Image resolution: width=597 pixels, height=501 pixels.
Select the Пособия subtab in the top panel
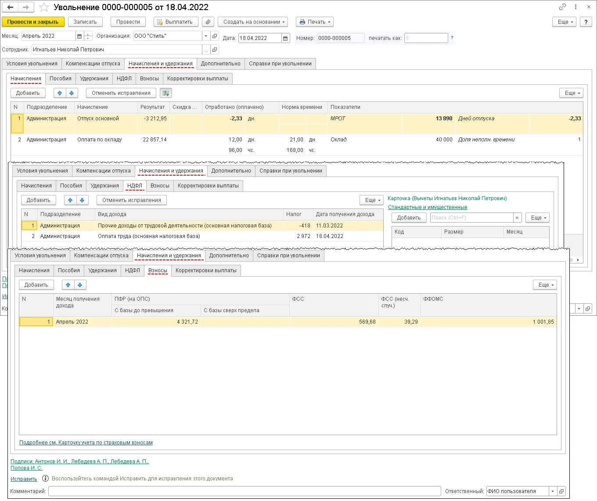tap(61, 79)
